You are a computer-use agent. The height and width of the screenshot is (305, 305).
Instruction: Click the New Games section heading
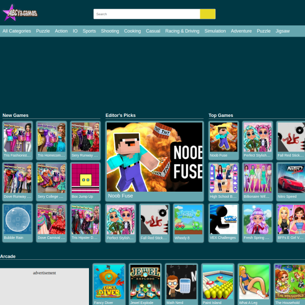coord(15,115)
